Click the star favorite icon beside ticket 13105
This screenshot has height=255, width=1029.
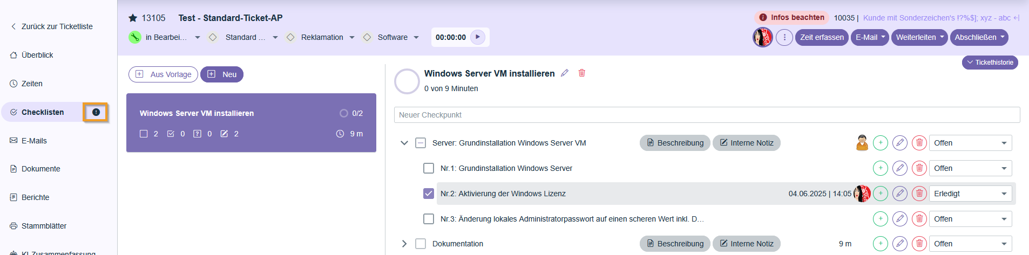(133, 18)
